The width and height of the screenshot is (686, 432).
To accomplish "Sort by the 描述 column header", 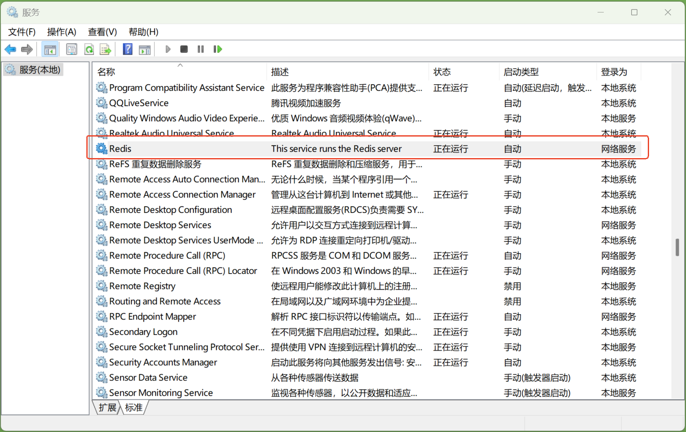I will (348, 72).
